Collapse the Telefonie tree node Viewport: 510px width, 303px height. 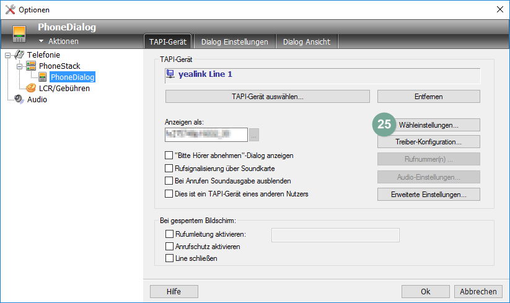click(x=7, y=55)
